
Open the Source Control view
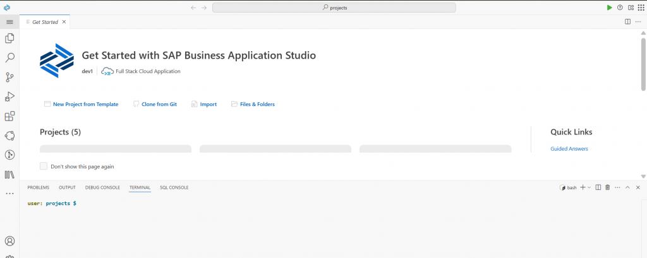(x=9, y=77)
